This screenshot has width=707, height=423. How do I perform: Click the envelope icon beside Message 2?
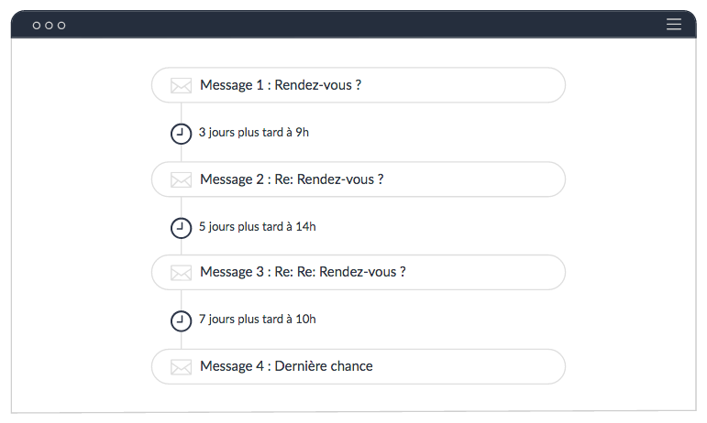(181, 179)
